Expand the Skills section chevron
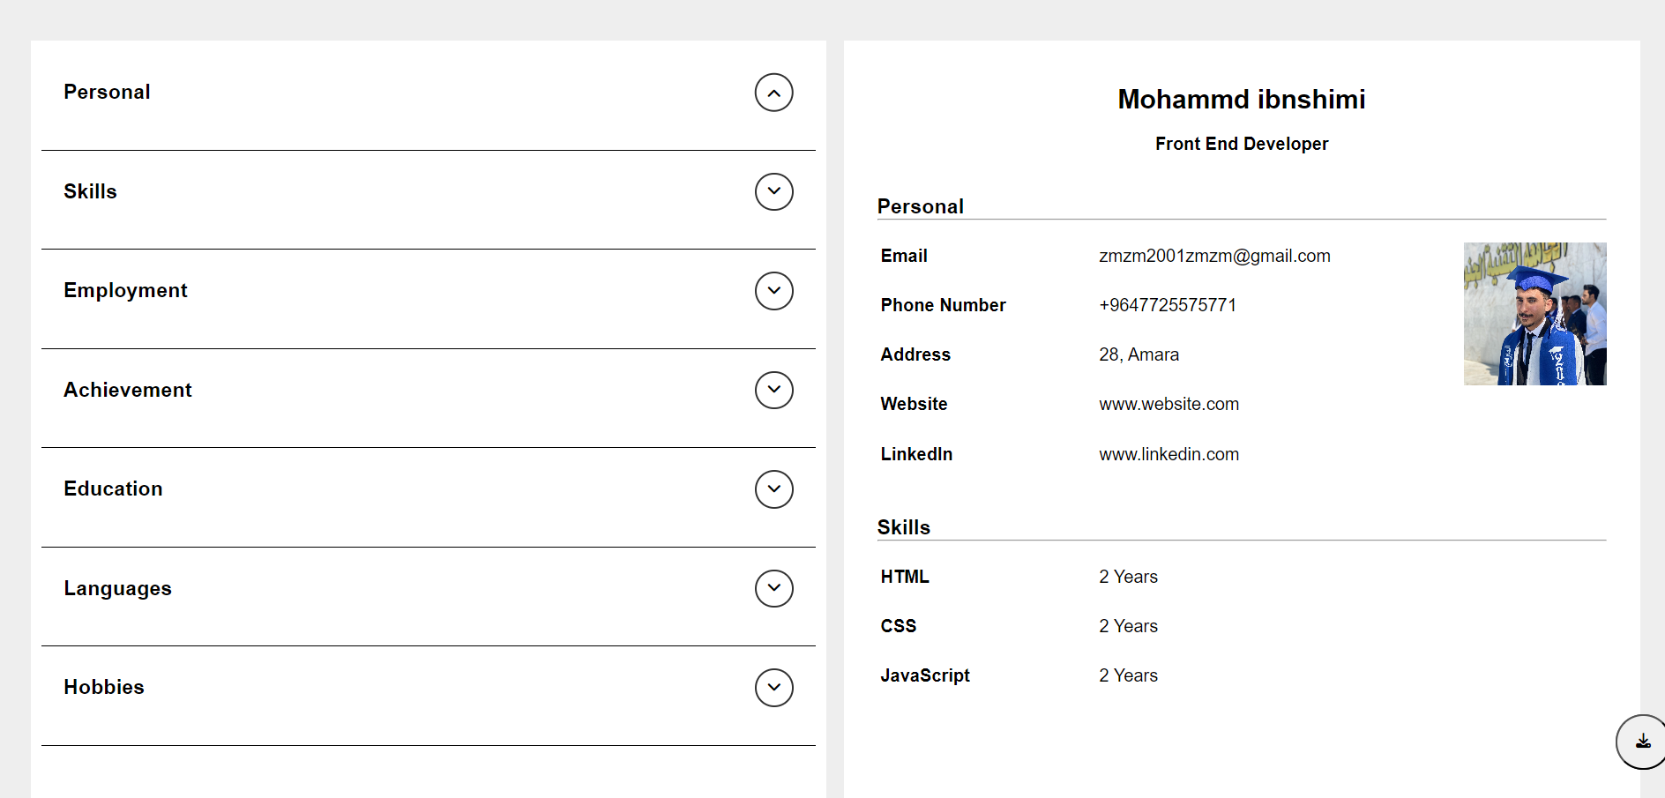The image size is (1665, 798). pyautogui.click(x=773, y=191)
